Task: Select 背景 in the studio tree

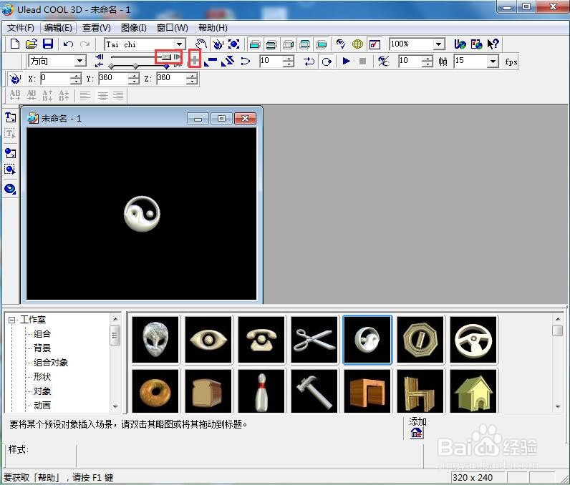Action: coord(42,348)
